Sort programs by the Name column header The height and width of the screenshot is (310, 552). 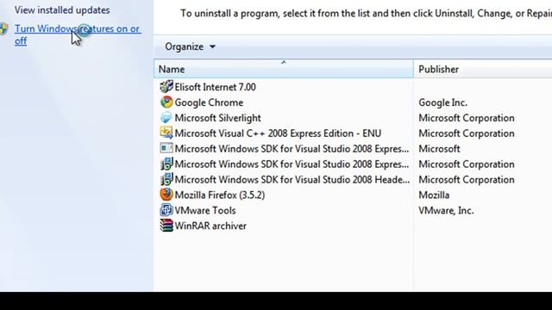coord(284,69)
